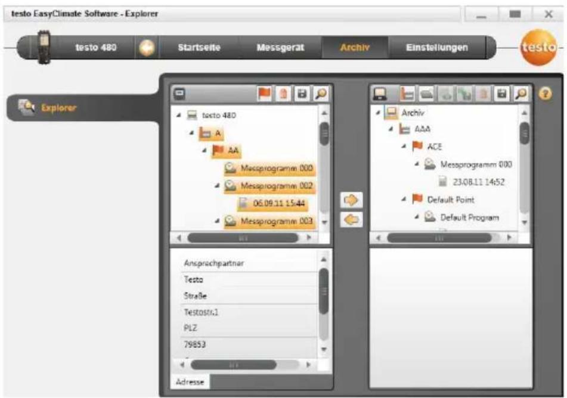
Task: Click the round back arrow in the navigation bar
Action: [147, 48]
